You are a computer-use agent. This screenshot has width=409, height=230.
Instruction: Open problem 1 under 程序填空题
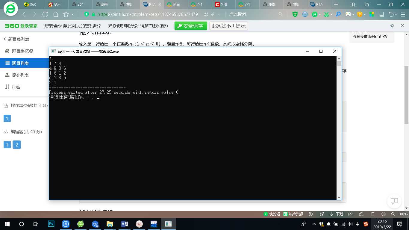(7, 118)
